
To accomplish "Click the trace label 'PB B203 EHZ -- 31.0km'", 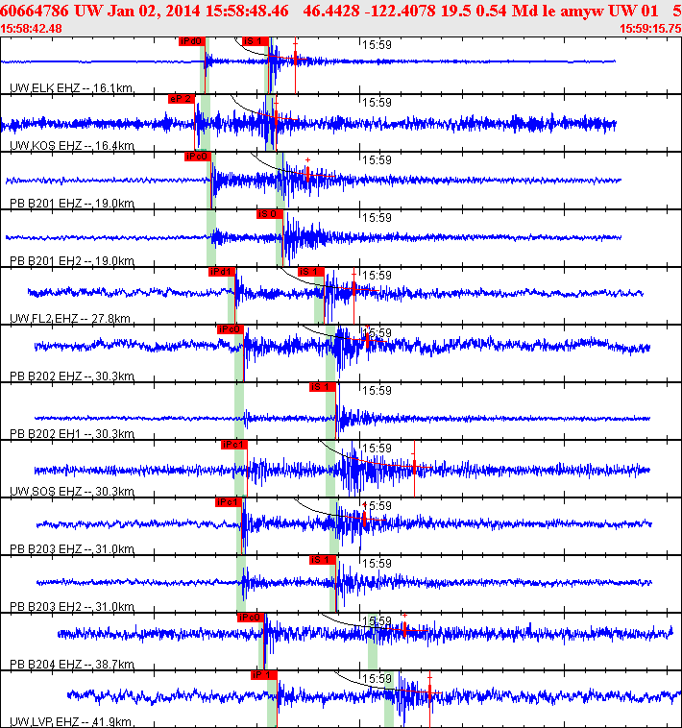I will click(72, 548).
